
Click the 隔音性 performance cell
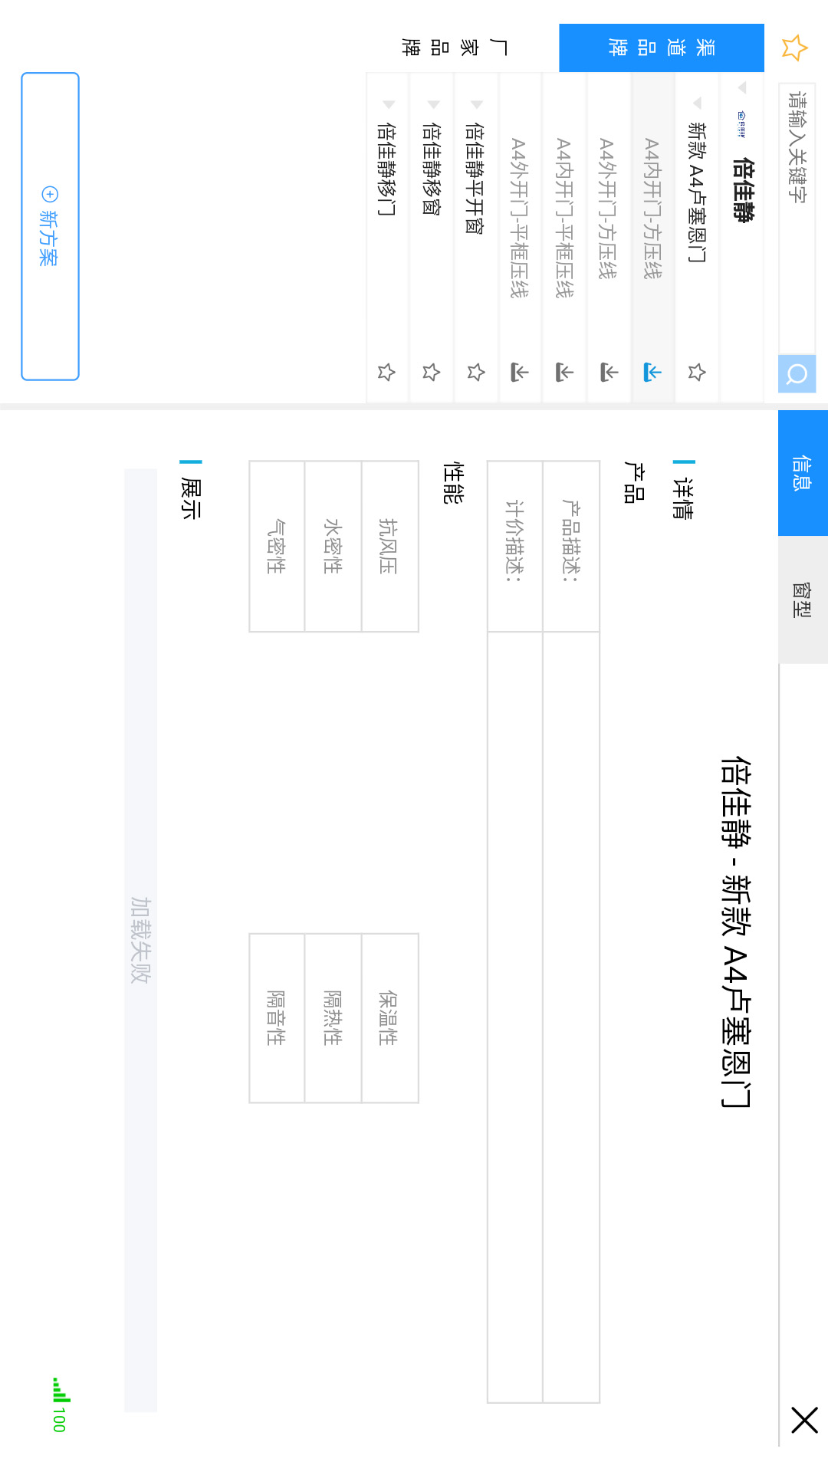click(277, 1018)
